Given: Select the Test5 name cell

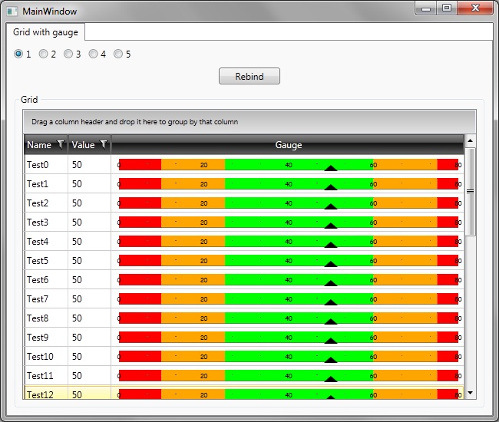Looking at the screenshot, I should click(x=46, y=260).
